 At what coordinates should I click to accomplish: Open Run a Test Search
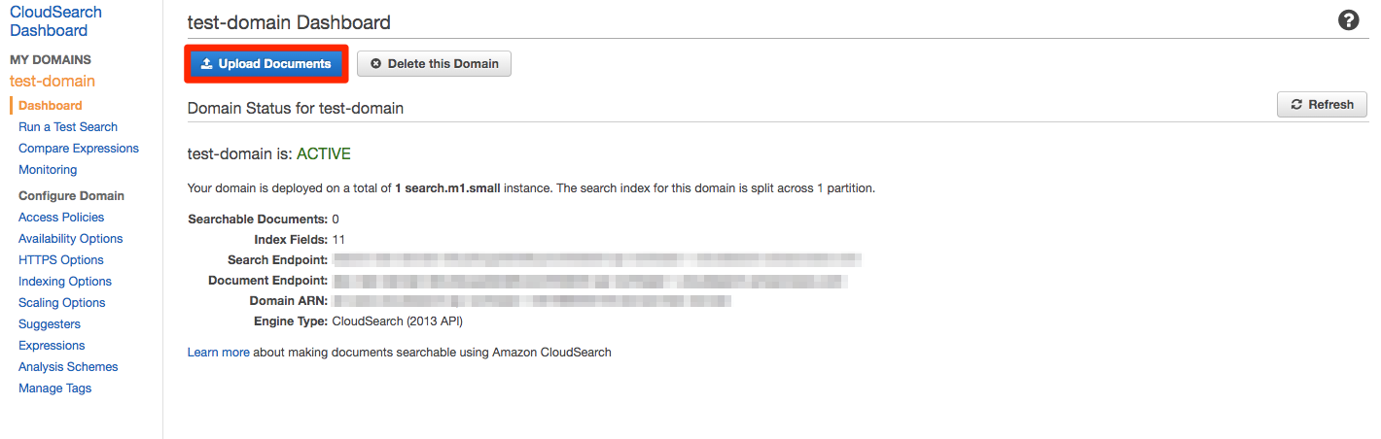(68, 127)
